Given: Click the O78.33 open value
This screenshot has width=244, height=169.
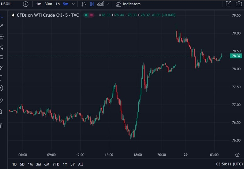Looking at the screenshot, I should (x=105, y=15).
